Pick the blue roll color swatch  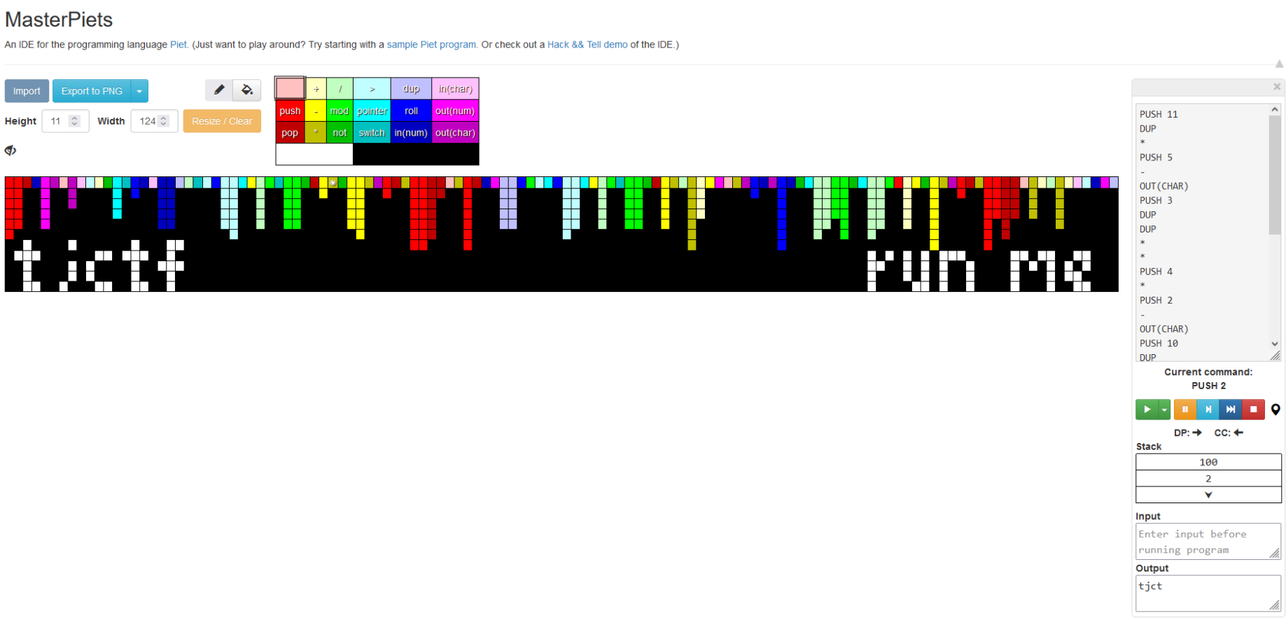411,111
